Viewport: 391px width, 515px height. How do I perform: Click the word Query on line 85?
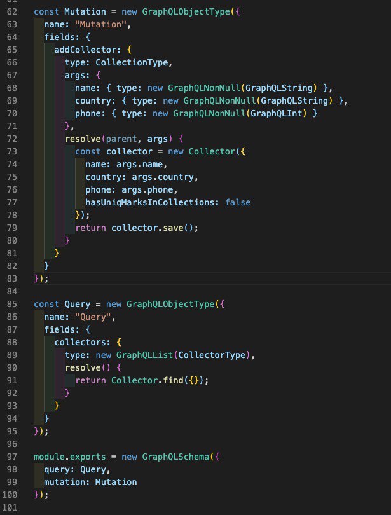77,304
